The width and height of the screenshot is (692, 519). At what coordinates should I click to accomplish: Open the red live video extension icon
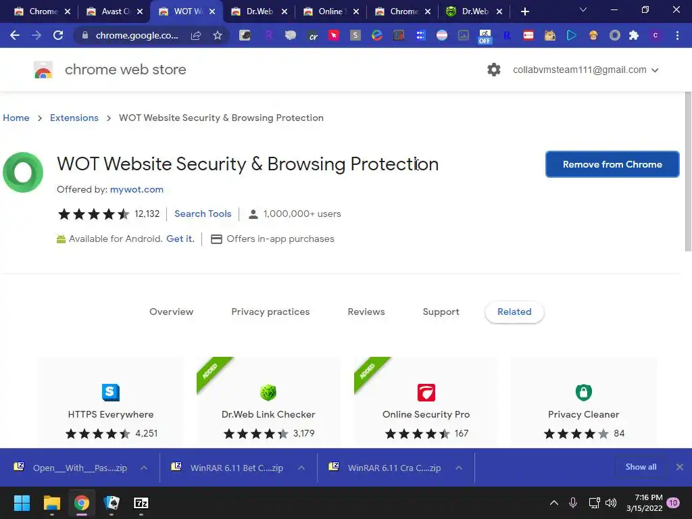(x=528, y=35)
